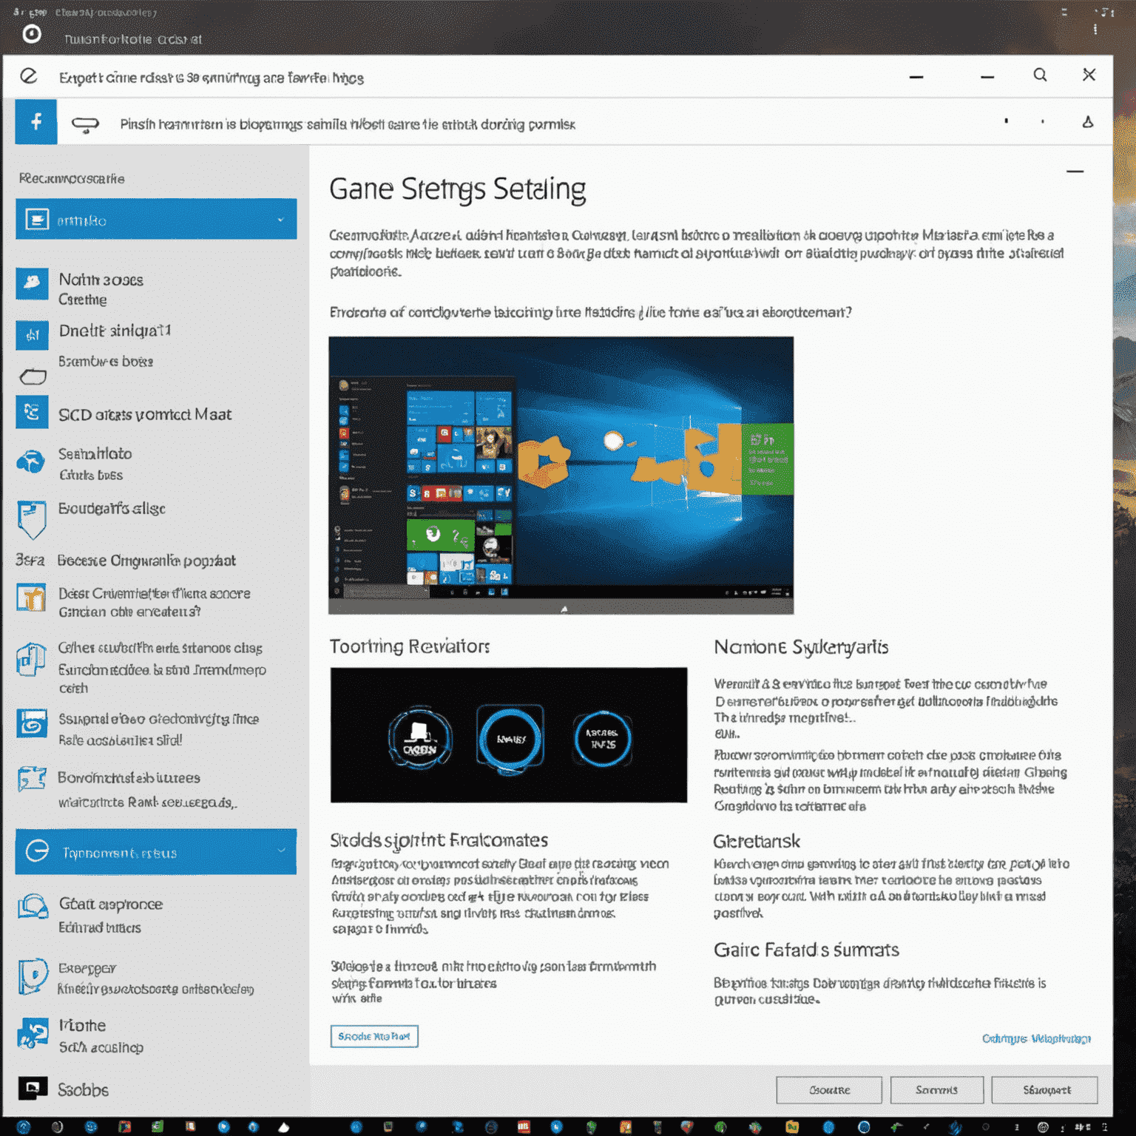The width and height of the screenshot is (1136, 1136).
Task: Click the right circular badge in the black banner
Action: pyautogui.click(x=602, y=737)
